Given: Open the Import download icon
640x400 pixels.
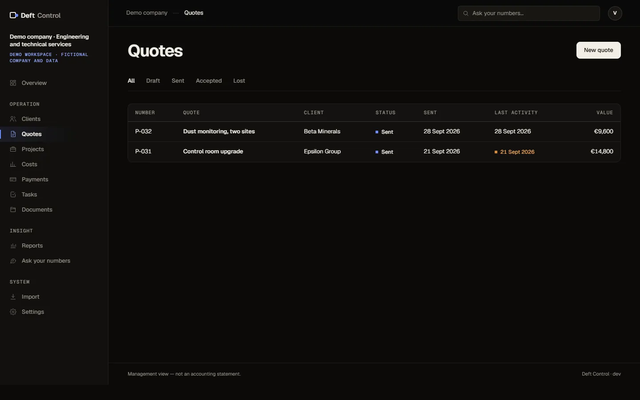Looking at the screenshot, I should click(x=13, y=297).
